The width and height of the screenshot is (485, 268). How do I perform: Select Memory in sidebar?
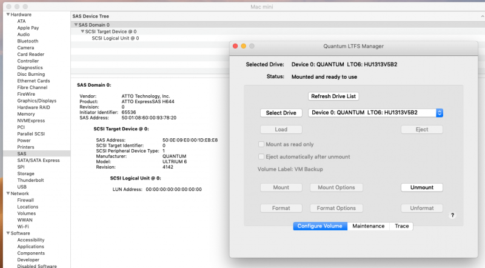[x=25, y=114]
